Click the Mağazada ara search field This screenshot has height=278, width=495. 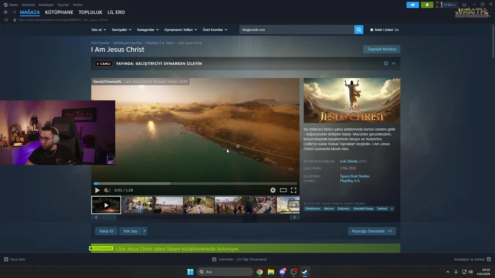pos(297,30)
